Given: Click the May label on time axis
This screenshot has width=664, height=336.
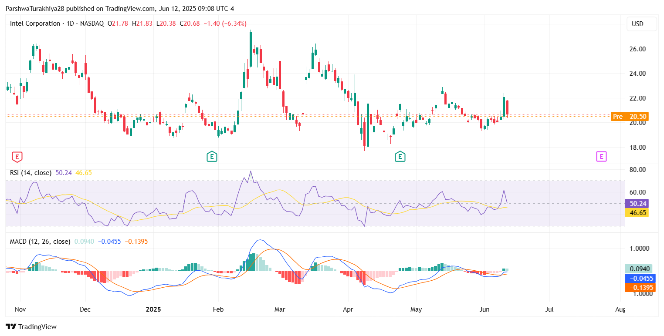Looking at the screenshot, I should tap(416, 309).
